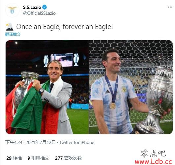View the 9 引用推文 quote tweets

38,158
